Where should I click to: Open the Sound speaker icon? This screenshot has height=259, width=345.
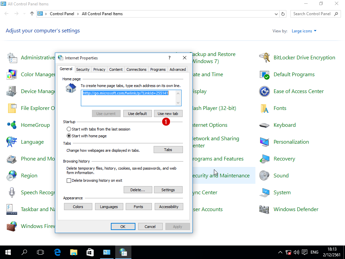tap(264, 176)
